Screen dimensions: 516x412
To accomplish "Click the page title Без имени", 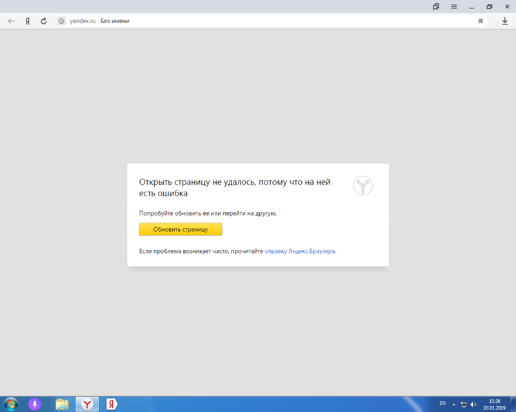I will (x=115, y=21).
